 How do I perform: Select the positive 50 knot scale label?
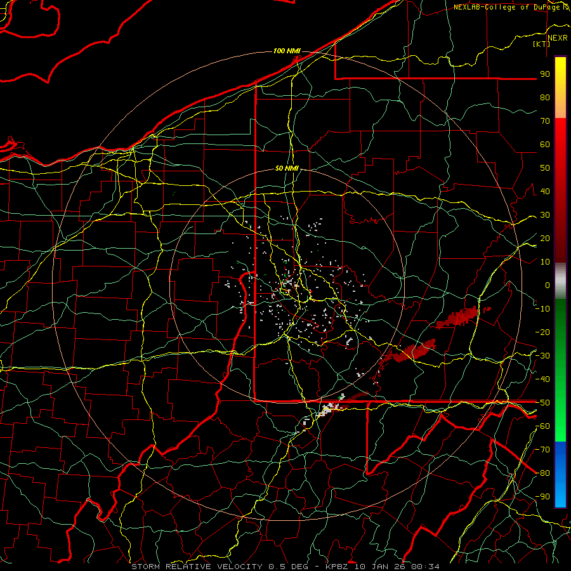click(x=545, y=168)
